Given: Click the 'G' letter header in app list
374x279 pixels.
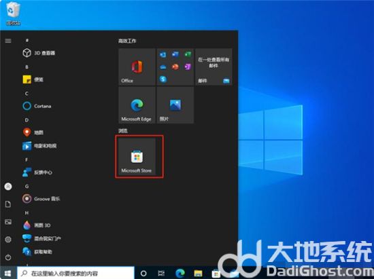Looking at the screenshot, I should tap(27, 187).
